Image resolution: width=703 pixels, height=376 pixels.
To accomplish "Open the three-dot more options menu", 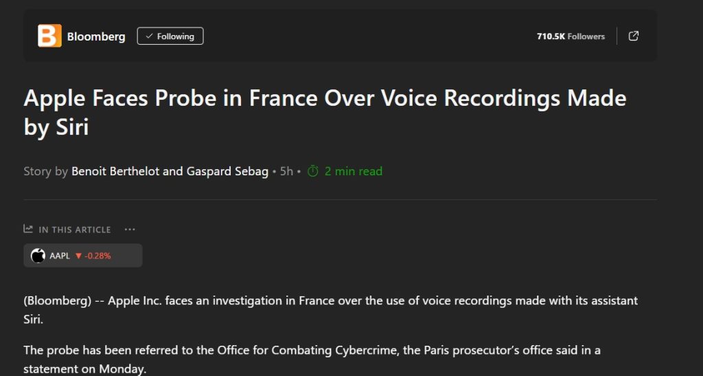I will [x=130, y=230].
